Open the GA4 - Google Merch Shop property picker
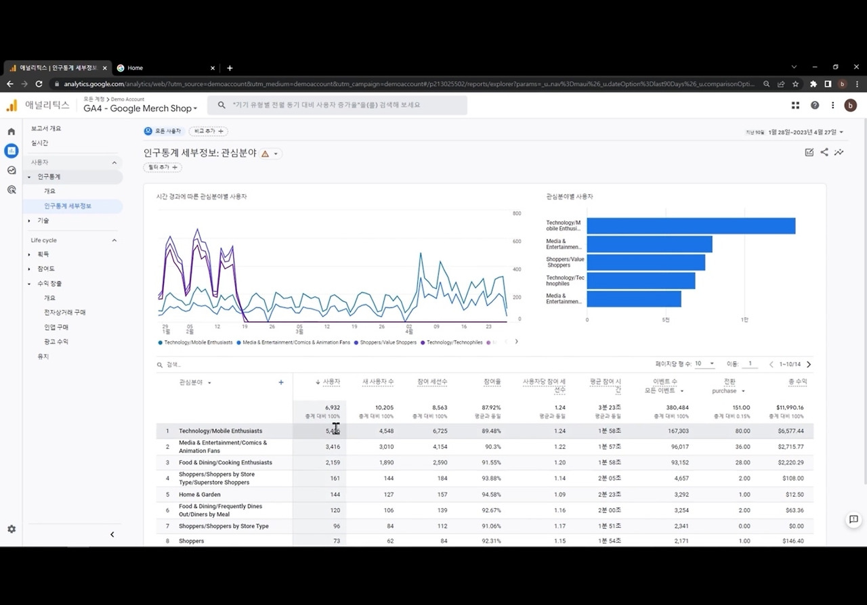The height and width of the screenshot is (605, 867). [x=140, y=108]
